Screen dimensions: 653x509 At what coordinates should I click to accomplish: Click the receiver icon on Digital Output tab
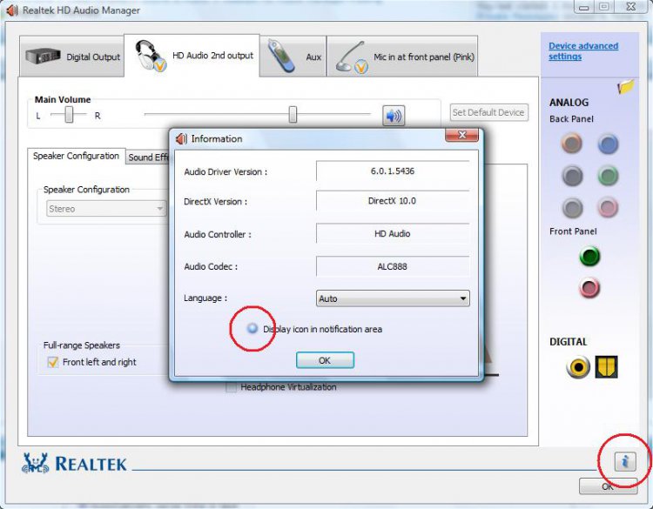point(43,56)
